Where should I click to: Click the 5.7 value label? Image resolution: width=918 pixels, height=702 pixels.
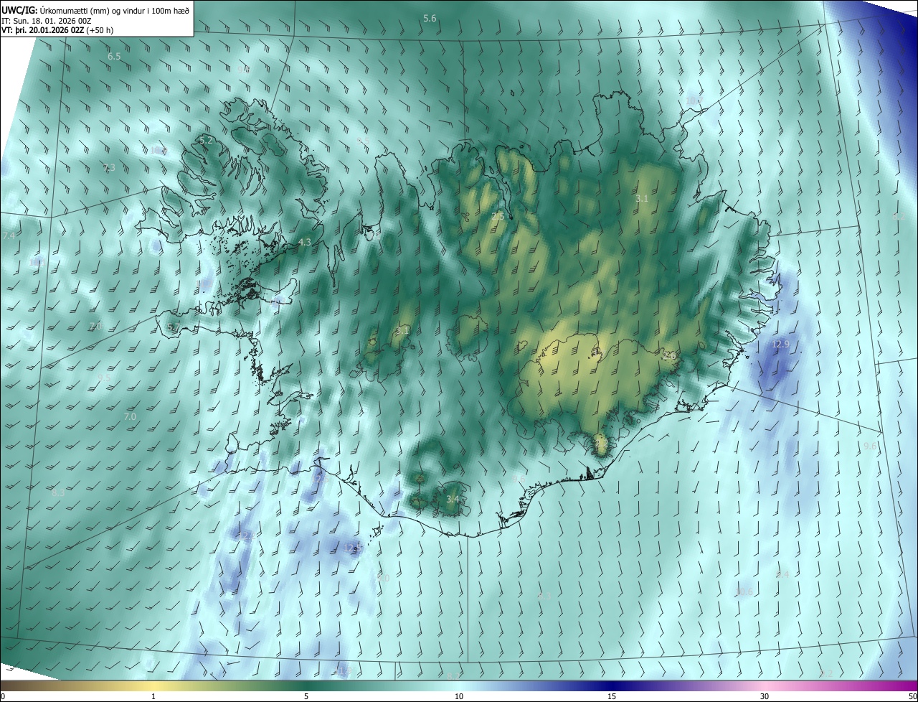tap(173, 327)
